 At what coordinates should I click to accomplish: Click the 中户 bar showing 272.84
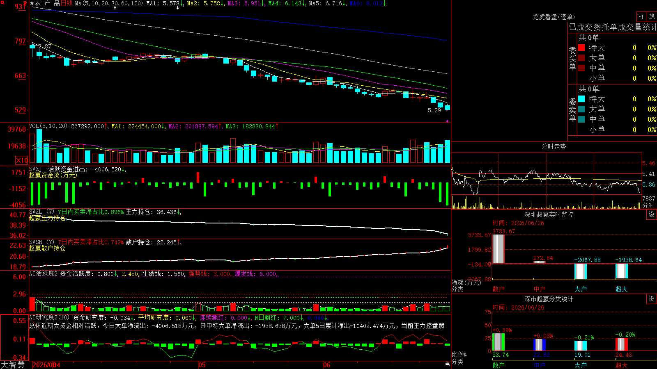540,262
